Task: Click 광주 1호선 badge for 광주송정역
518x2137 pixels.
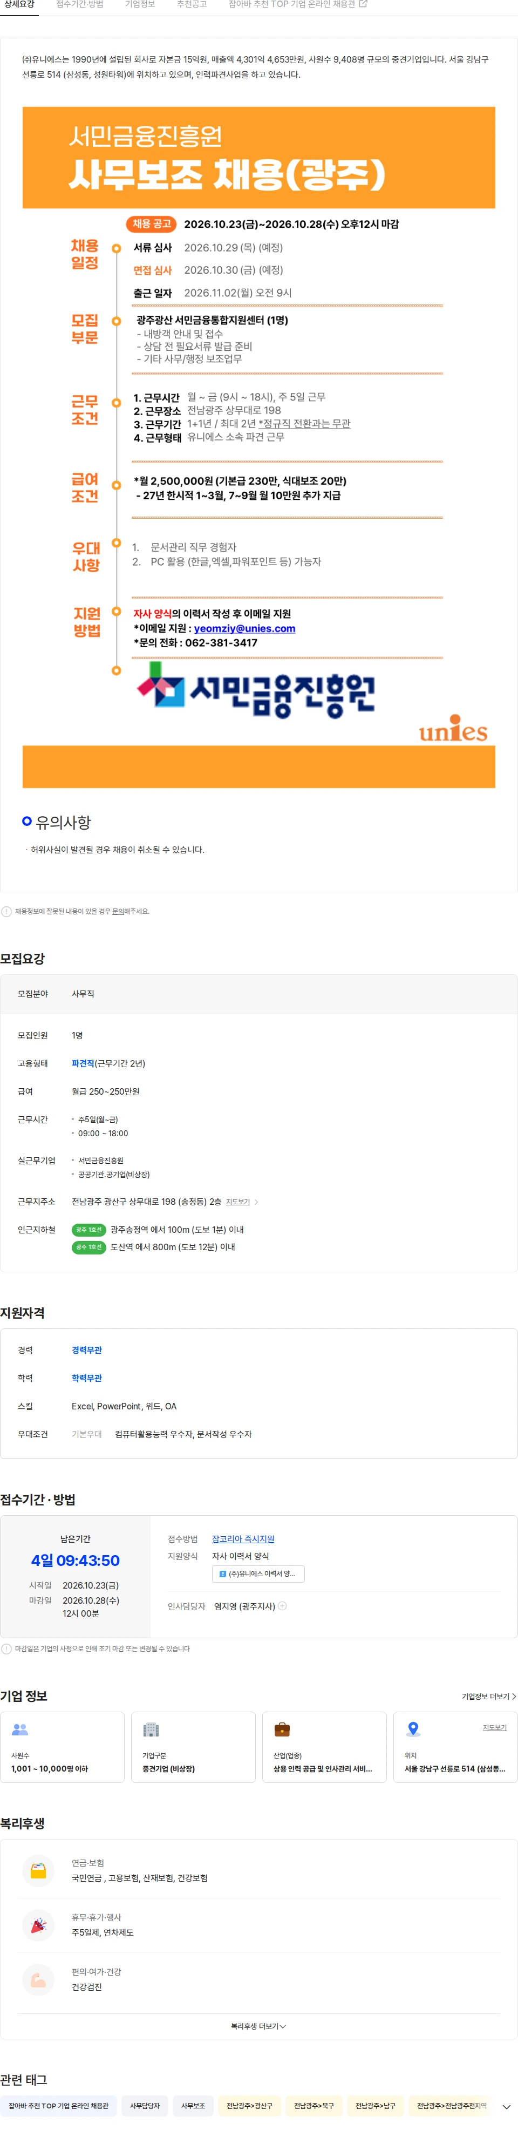Action: pyautogui.click(x=88, y=1230)
